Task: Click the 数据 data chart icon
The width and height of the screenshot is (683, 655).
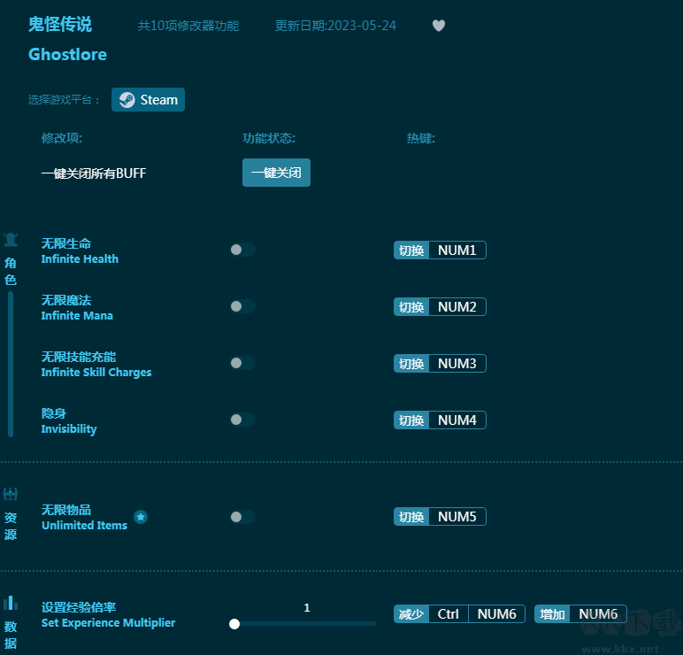Action: pyautogui.click(x=11, y=603)
